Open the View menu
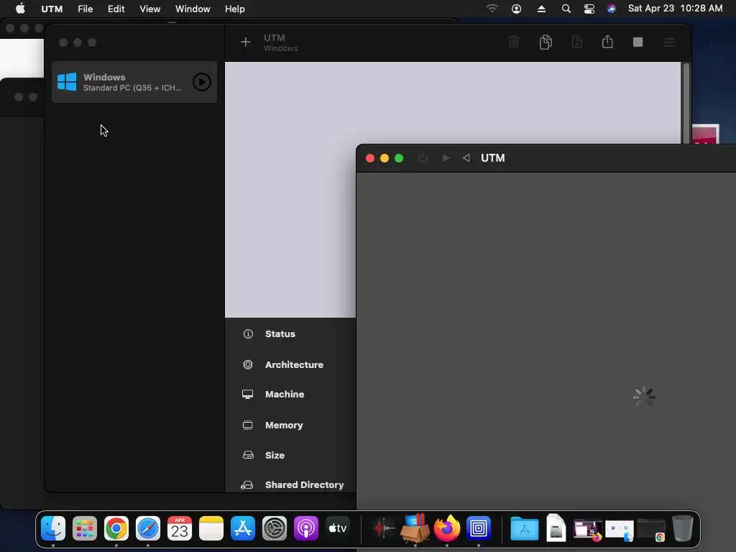Image resolution: width=736 pixels, height=552 pixels. tap(149, 9)
